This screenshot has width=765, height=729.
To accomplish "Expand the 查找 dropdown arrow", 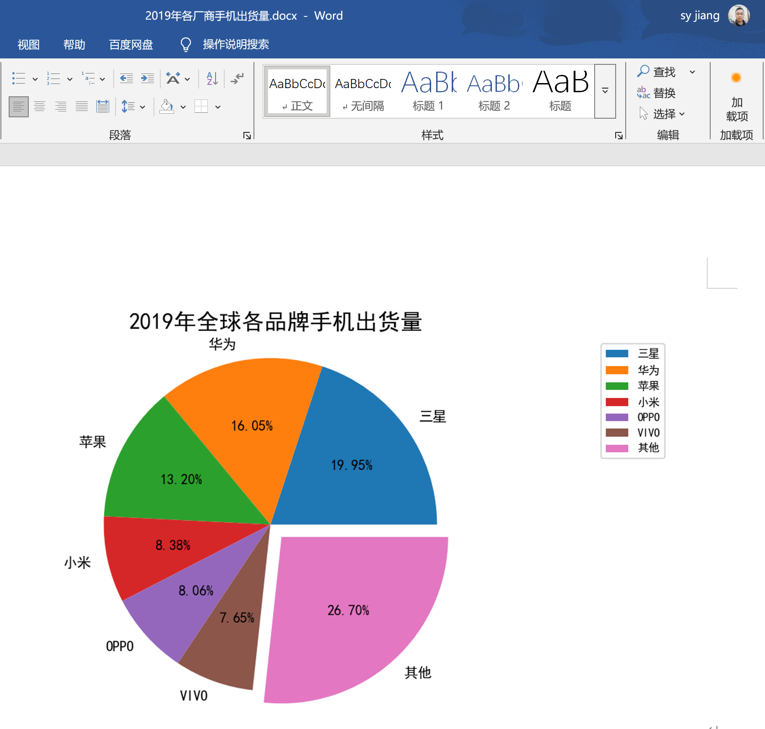I will tap(692, 72).
